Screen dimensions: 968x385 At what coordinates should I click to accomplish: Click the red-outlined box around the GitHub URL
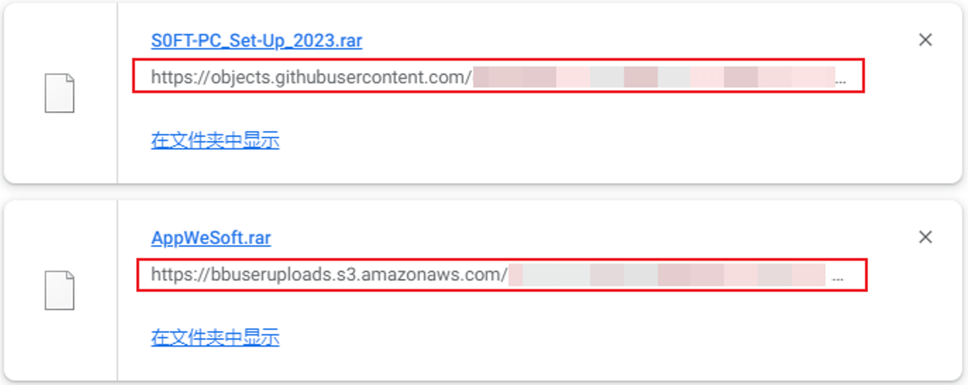tap(498, 76)
